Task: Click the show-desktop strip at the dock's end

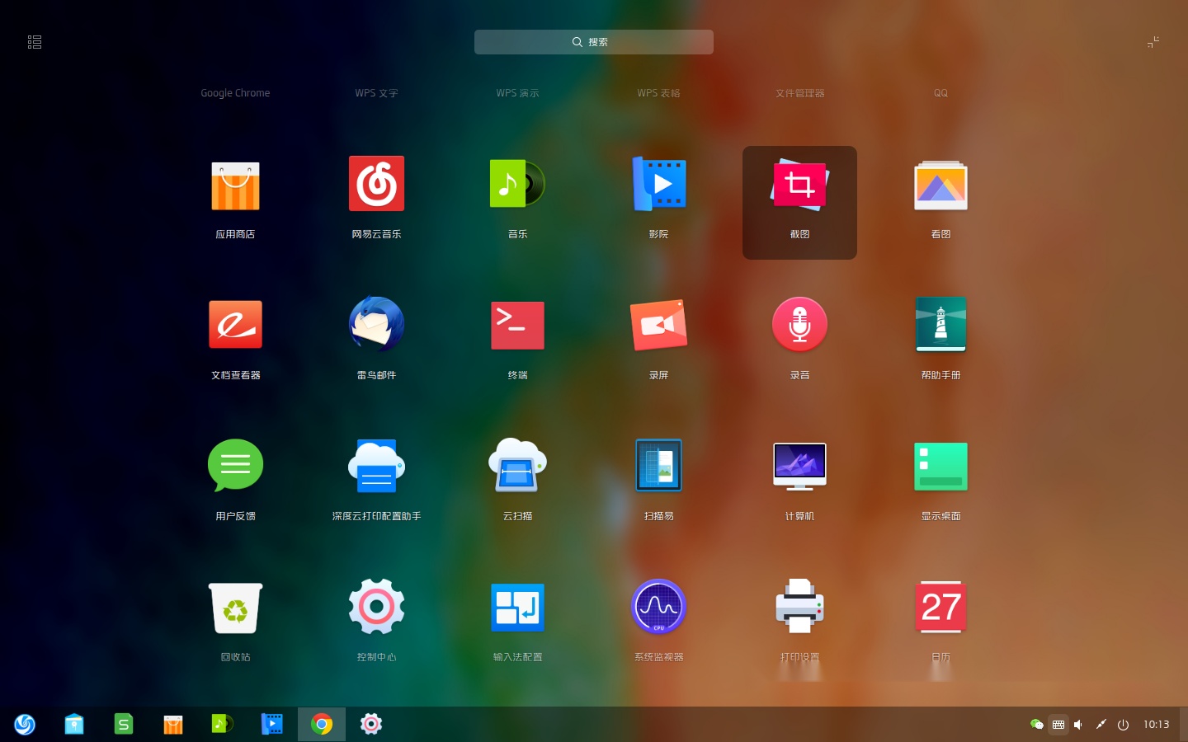Action: pyautogui.click(x=1184, y=724)
